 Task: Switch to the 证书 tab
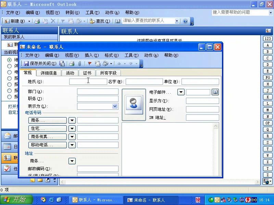click(x=87, y=73)
